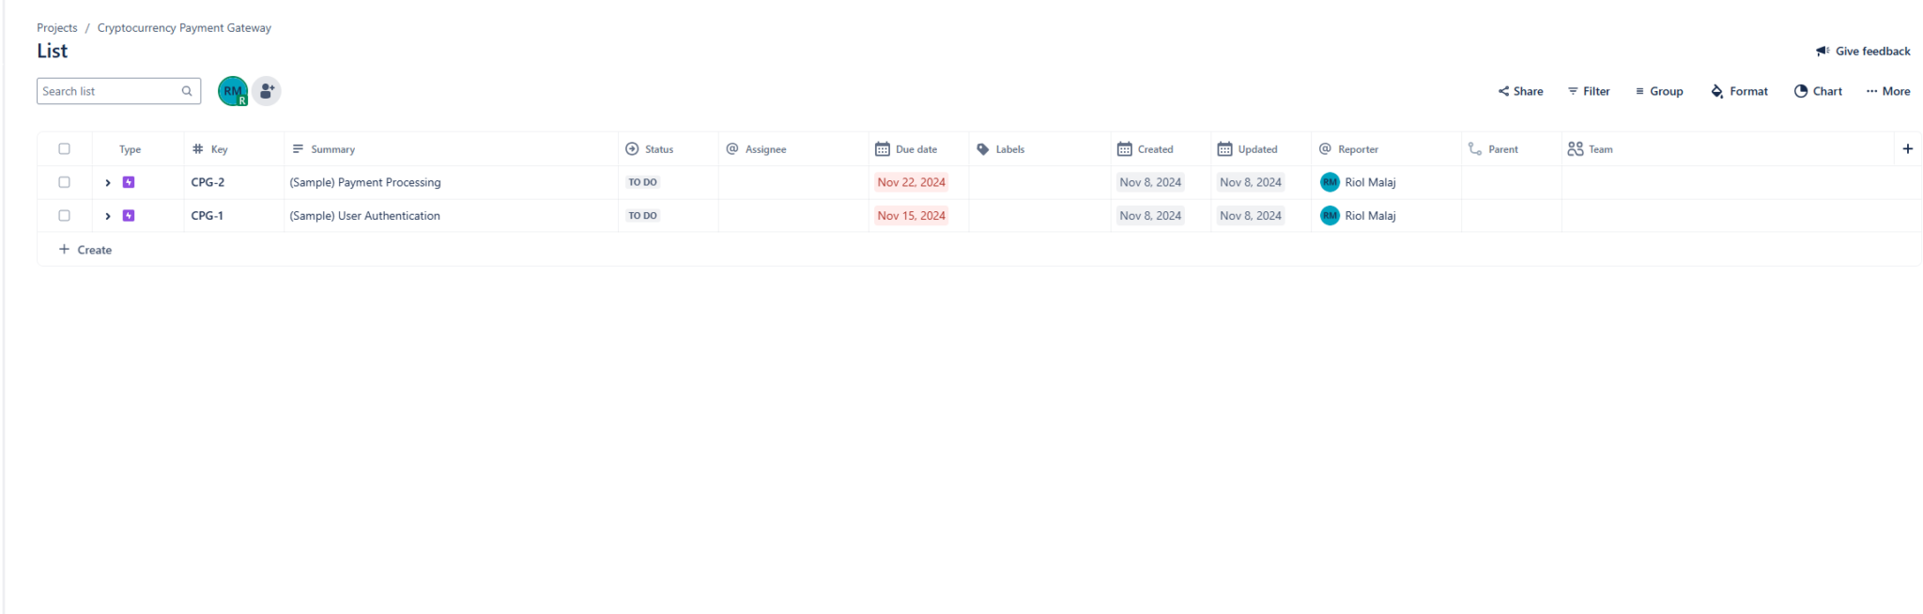Click the TO DO status for CPG-2
1923x614 pixels.
[x=642, y=182]
